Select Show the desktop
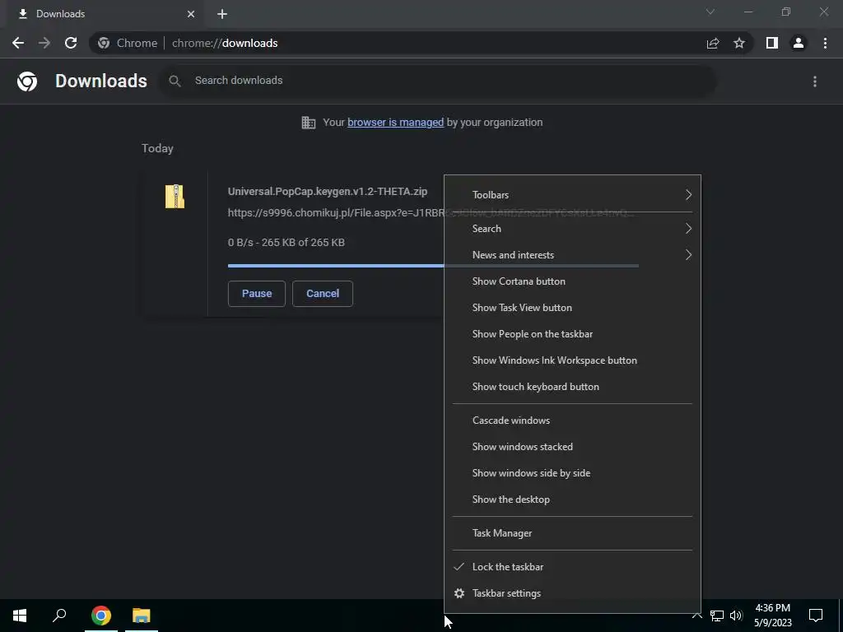 tap(573, 500)
